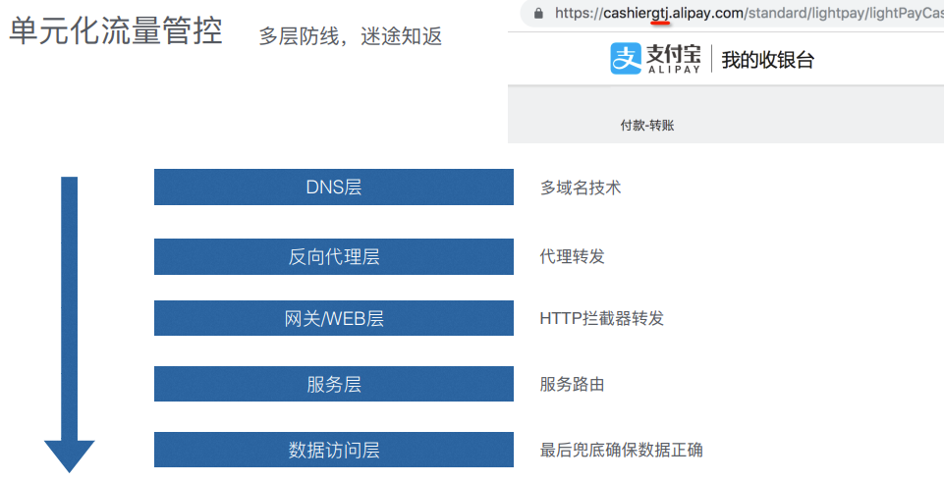This screenshot has height=483, width=944.
Task: Click the 多层防线，迷途知返 subtitle
Action: 350,36
